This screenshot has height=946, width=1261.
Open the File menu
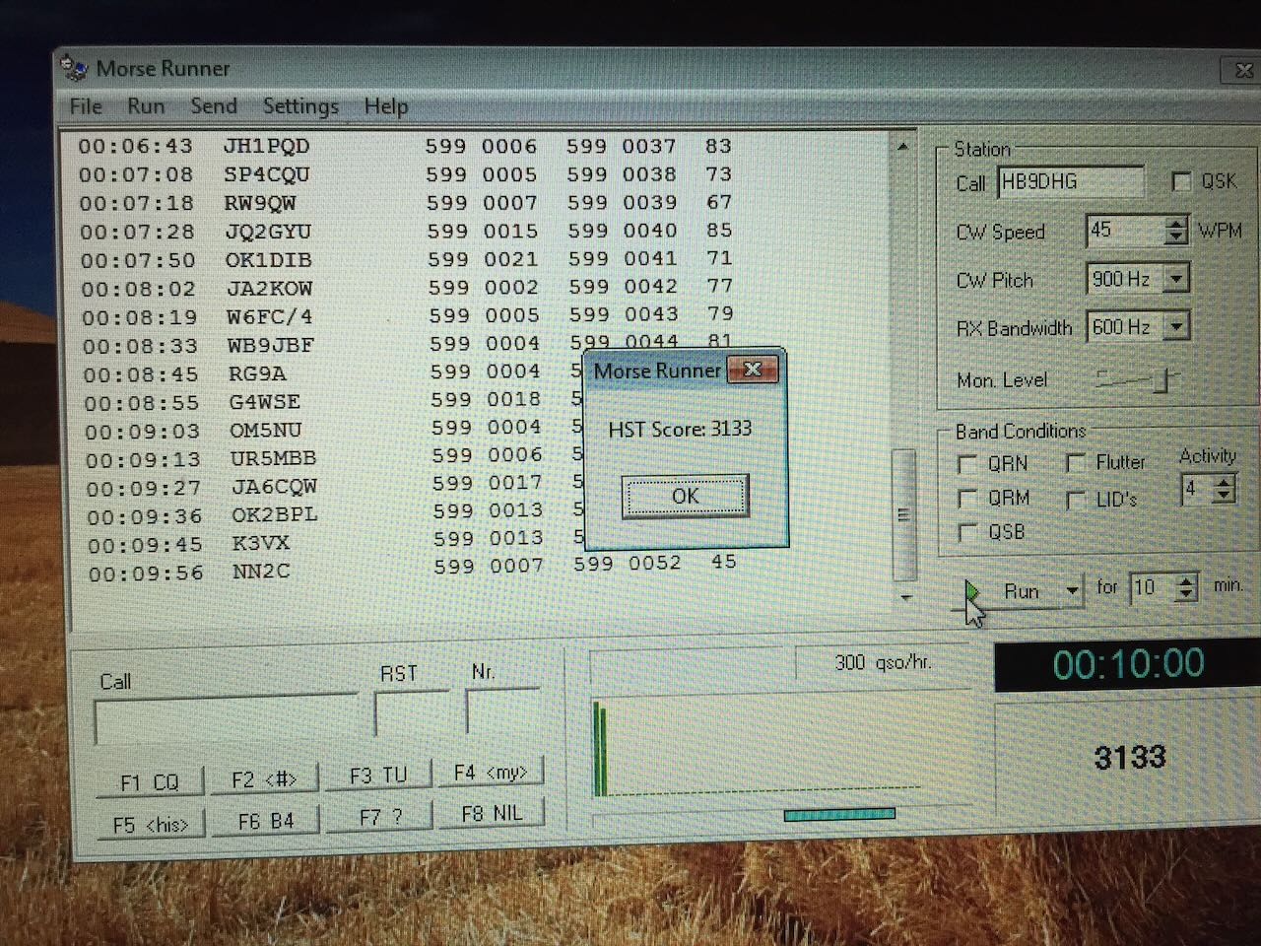coord(86,106)
